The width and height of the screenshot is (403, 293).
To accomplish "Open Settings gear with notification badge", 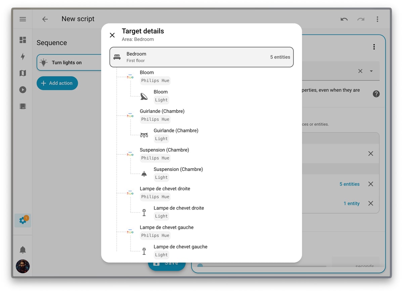I will 23,220.
